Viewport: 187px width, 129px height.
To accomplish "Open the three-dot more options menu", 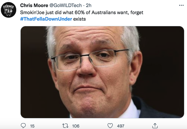I will [x=181, y=5].
